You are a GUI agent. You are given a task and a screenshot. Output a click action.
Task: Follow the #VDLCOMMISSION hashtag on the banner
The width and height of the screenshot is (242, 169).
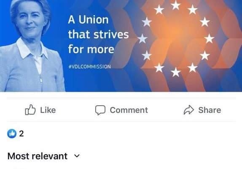tap(89, 67)
